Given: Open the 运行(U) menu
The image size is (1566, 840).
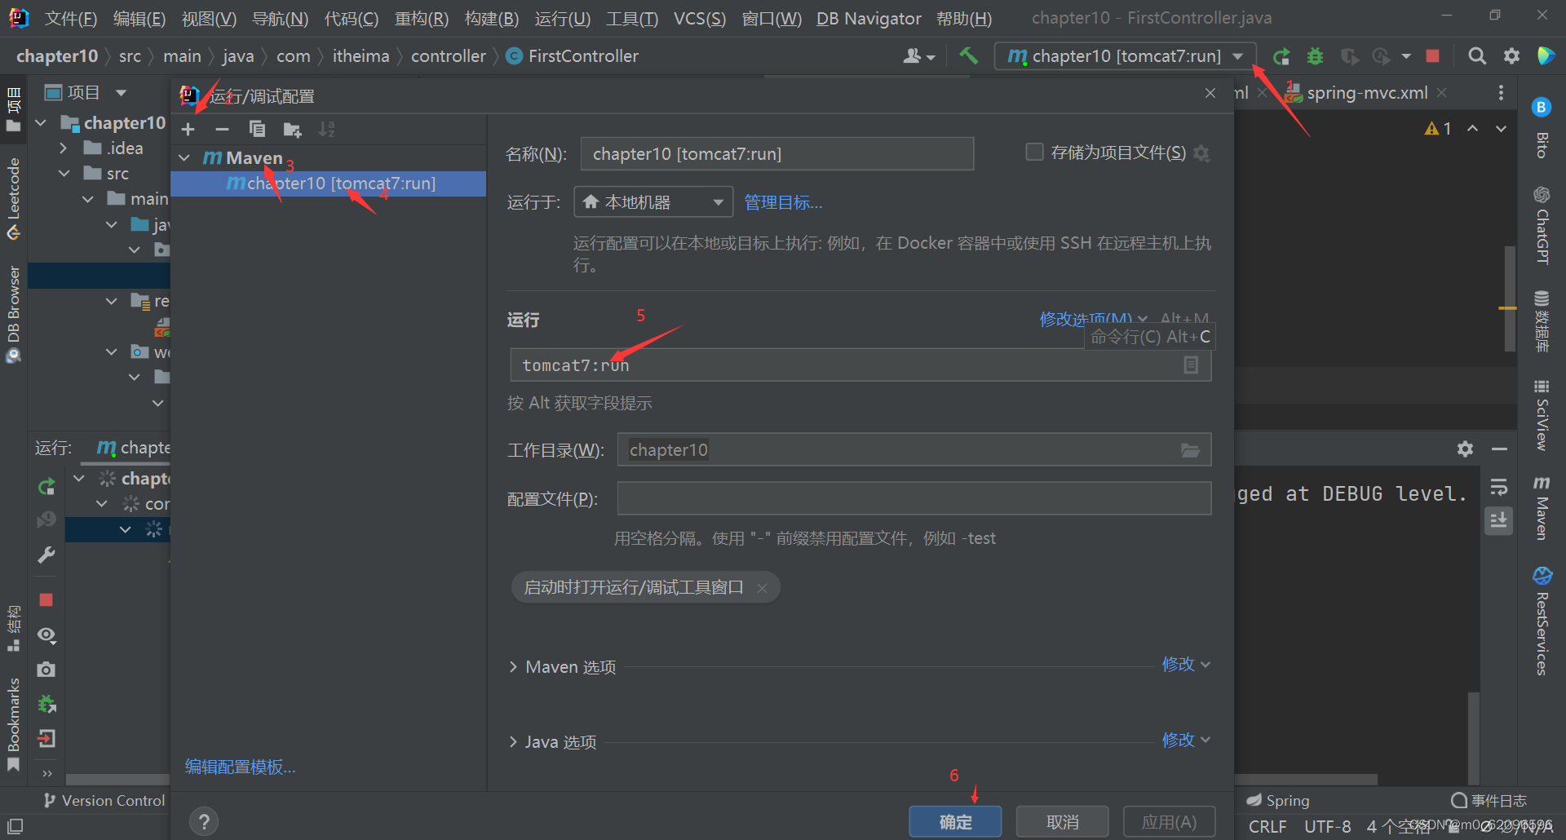Looking at the screenshot, I should pyautogui.click(x=563, y=18).
